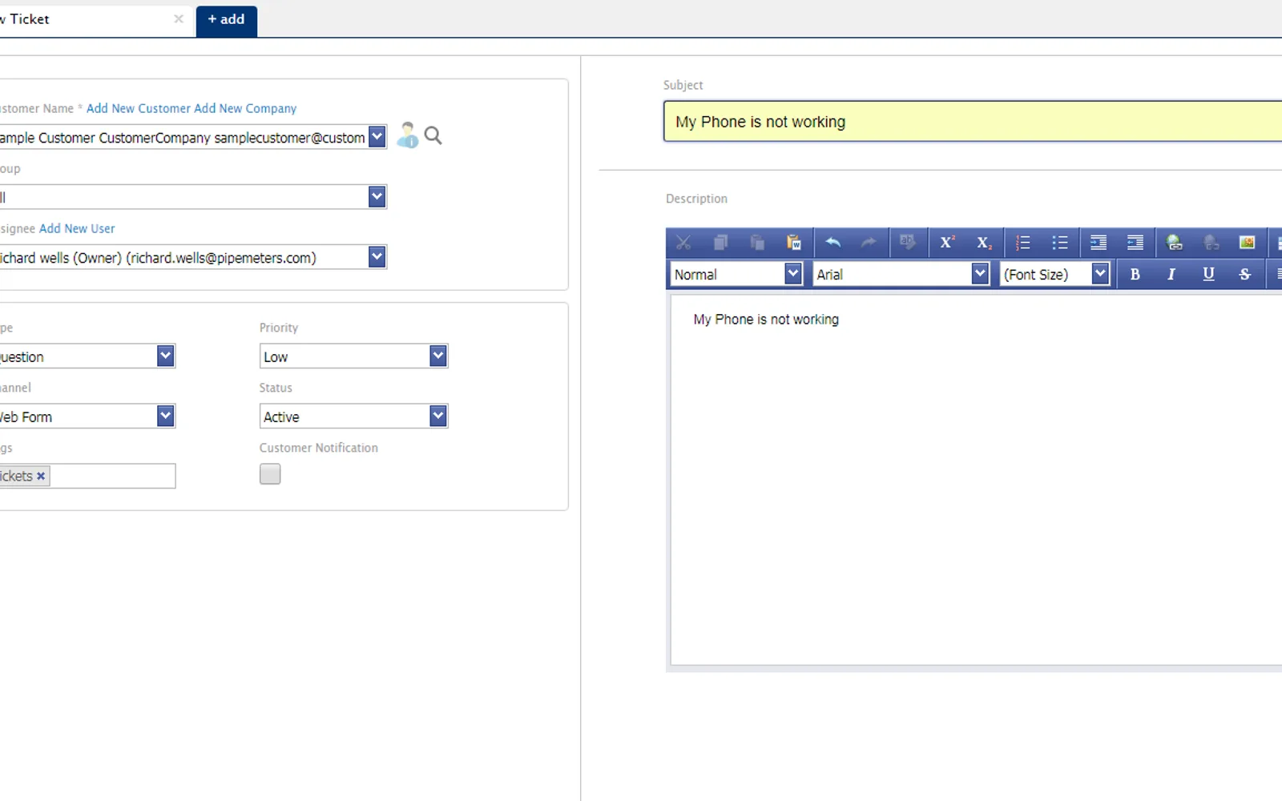Enable the Customer Notification checkbox
The image size is (1282, 801).
[x=270, y=474]
